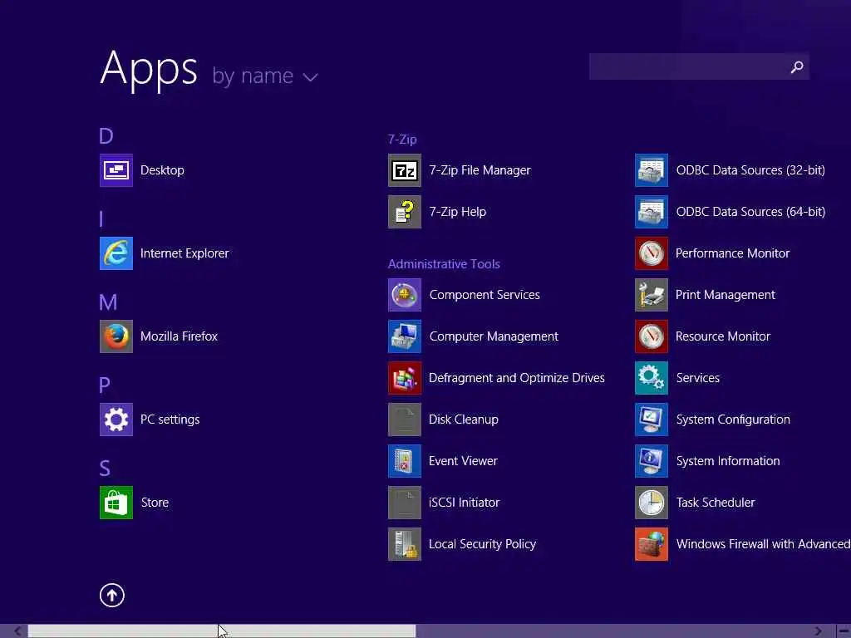This screenshot has height=638, width=851.
Task: Launch 7-Zip File Manager icon
Action: [x=405, y=170]
